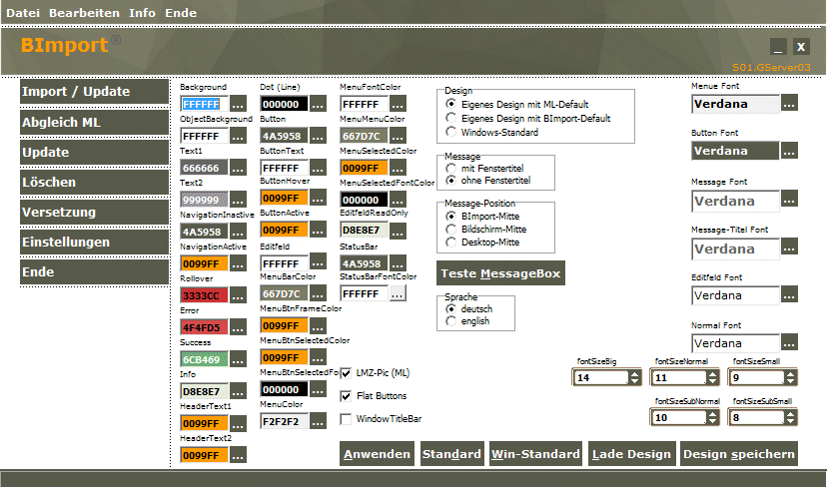Click the ellipsis button beside Text1

(238, 168)
